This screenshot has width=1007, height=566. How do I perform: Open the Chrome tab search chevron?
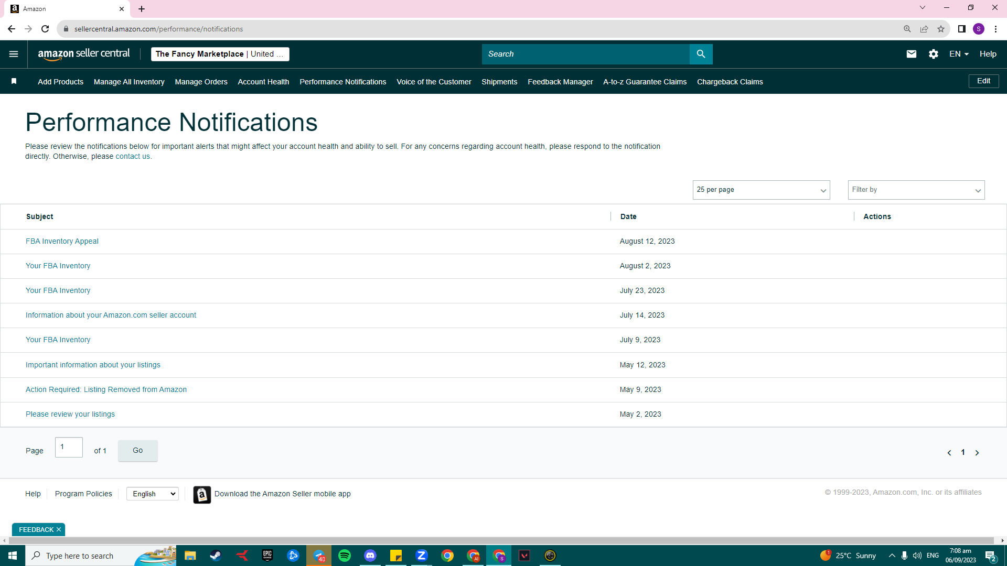click(x=923, y=8)
